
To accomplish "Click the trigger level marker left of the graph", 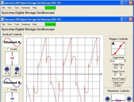I will coord(26,74).
